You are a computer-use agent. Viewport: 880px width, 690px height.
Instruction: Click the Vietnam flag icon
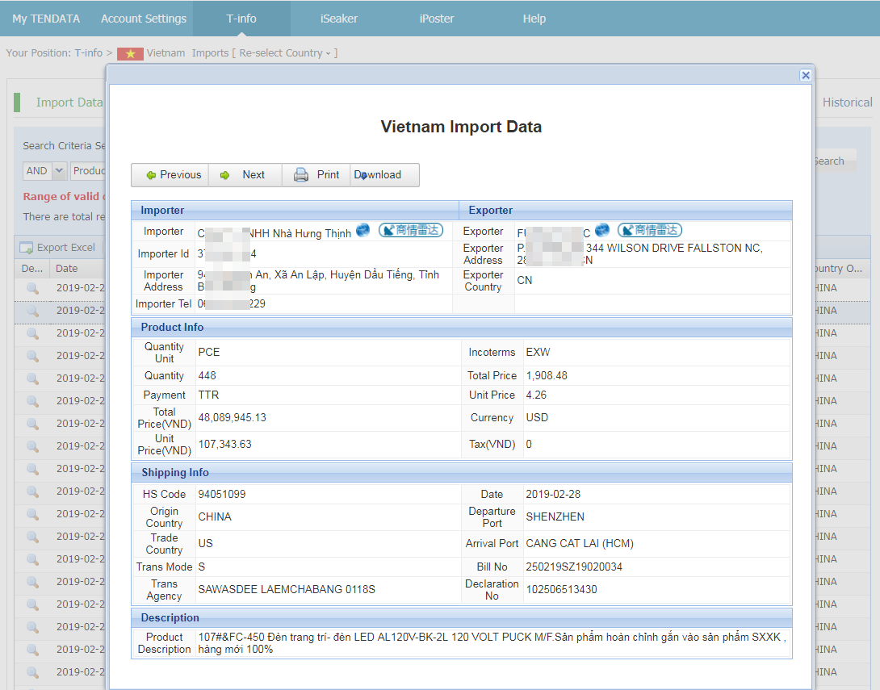pos(130,53)
